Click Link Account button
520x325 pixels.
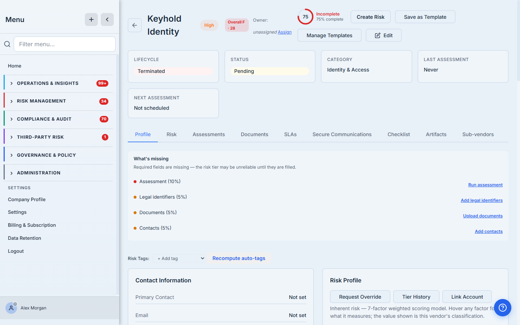(x=467, y=297)
